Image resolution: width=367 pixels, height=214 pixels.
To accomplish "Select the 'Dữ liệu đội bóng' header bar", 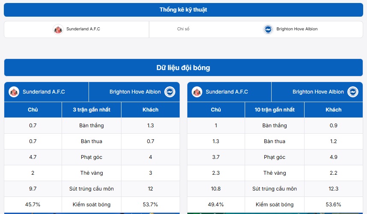I will tap(183, 67).
